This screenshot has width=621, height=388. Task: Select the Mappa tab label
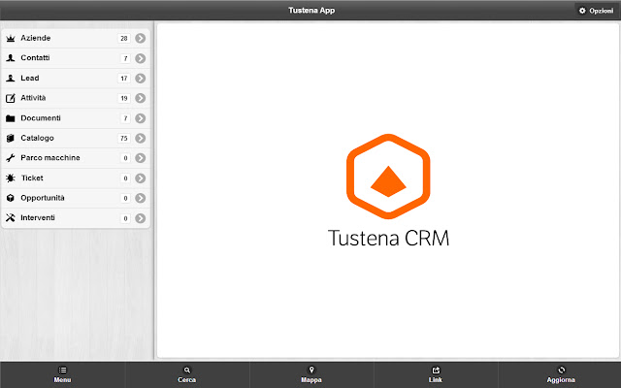[x=311, y=379]
